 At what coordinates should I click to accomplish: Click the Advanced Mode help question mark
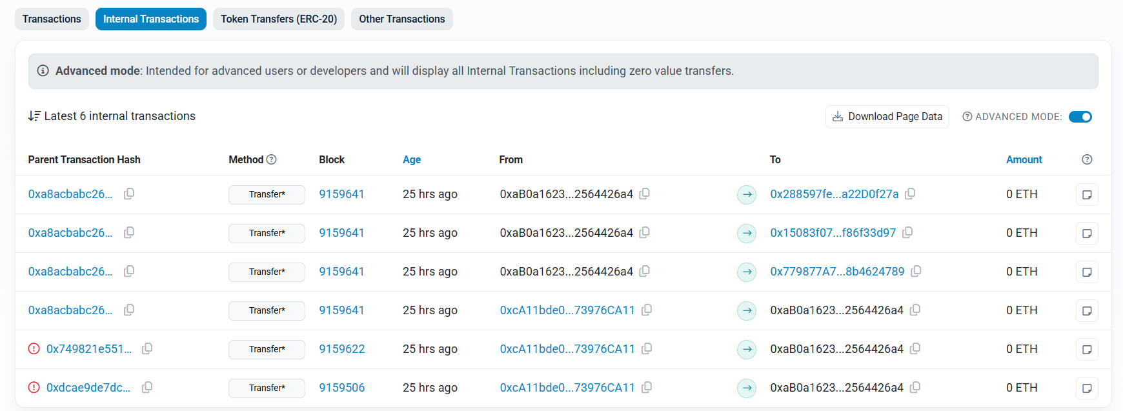click(x=967, y=117)
